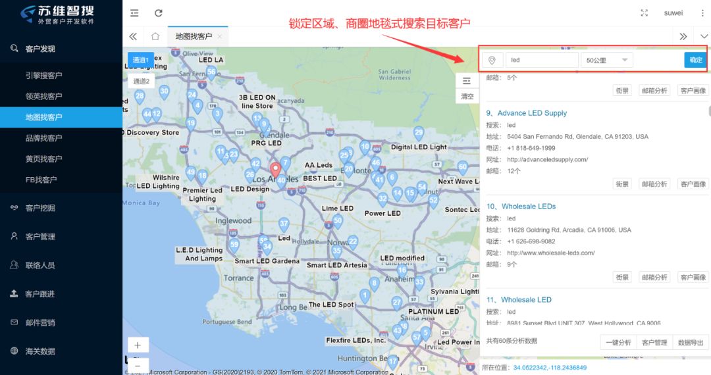
Task: Click the refresh page icon
Action: coord(158,13)
